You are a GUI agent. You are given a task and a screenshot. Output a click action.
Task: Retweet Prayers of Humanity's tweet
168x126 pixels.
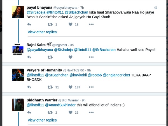click(x=50, y=87)
